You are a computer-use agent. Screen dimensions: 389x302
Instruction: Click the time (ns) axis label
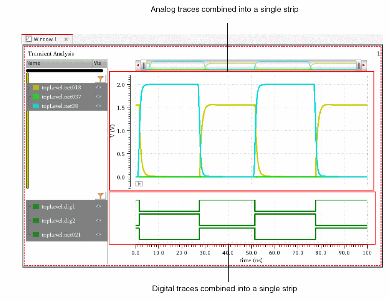point(251,260)
